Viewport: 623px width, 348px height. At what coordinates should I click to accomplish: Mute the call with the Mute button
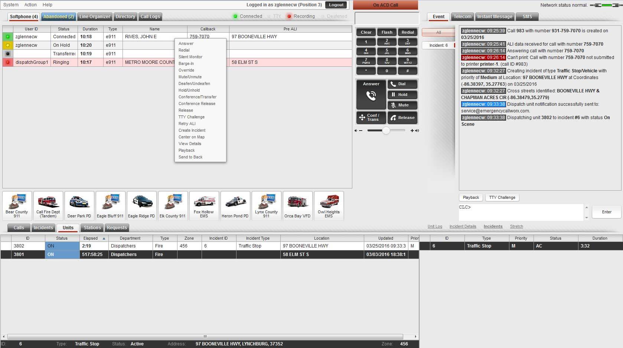click(402, 105)
